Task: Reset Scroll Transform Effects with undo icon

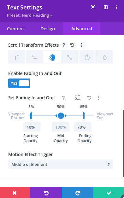Action: click(x=72, y=45)
